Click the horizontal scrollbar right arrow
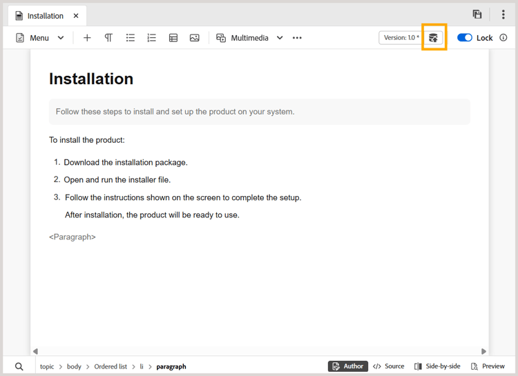This screenshot has height=376, width=518. tap(483, 351)
